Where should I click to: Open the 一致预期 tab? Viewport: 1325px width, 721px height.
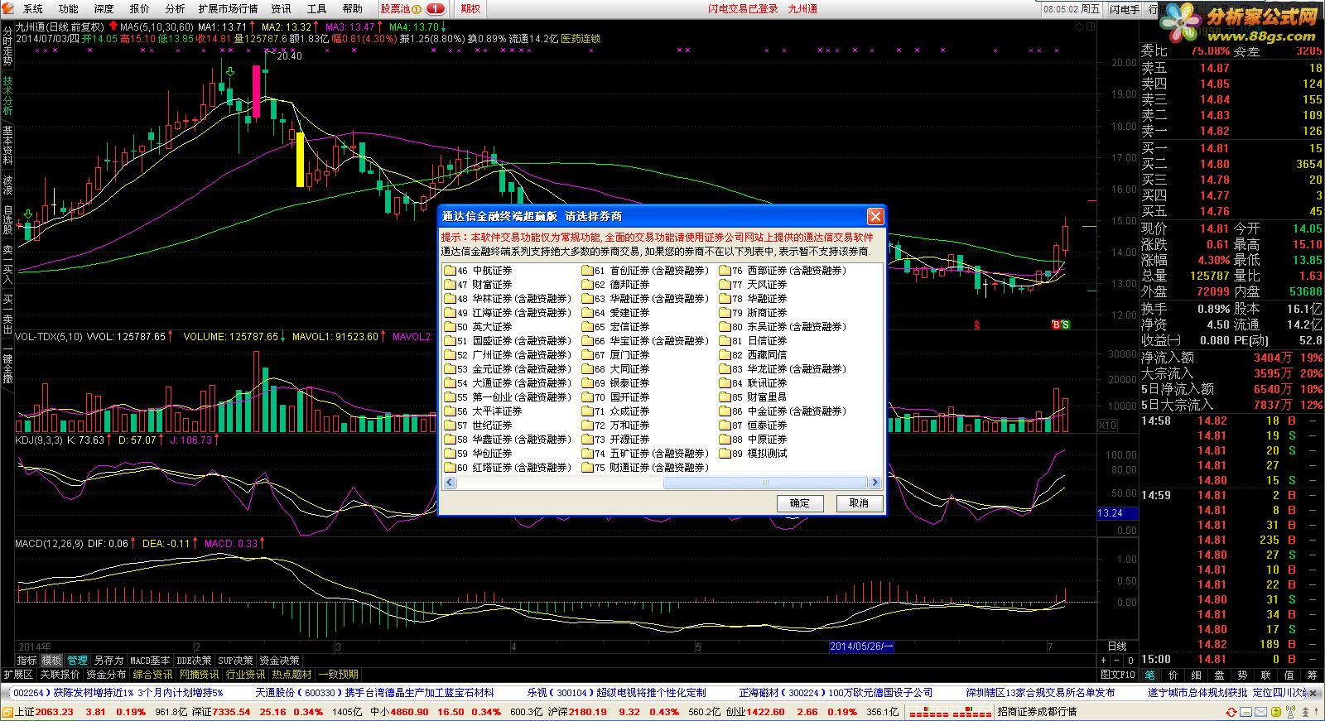pos(339,675)
